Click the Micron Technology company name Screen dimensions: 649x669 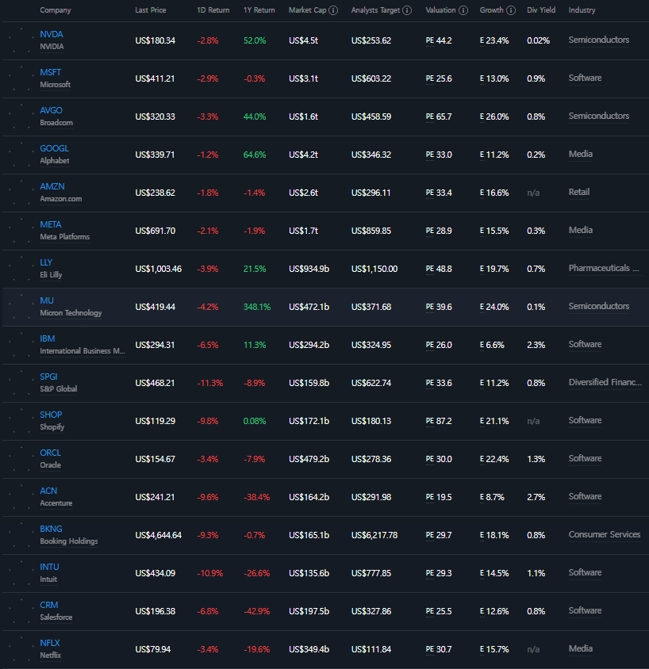(x=71, y=313)
